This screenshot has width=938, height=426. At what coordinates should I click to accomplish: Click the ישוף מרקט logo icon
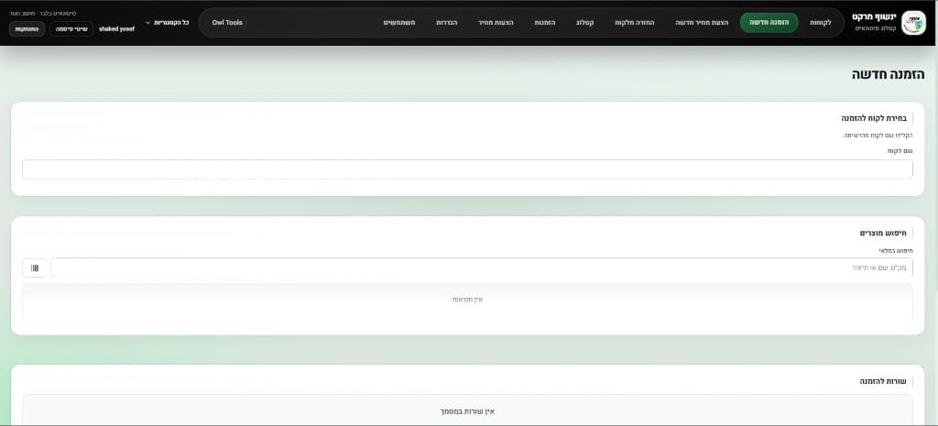click(913, 23)
